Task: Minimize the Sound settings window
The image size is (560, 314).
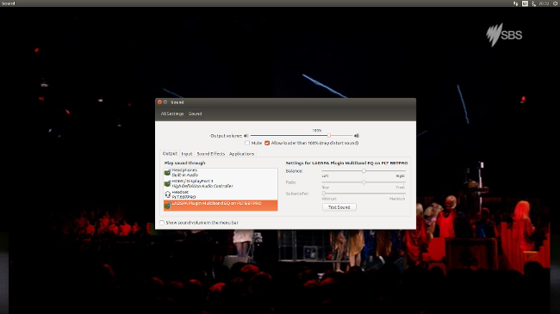Action: [x=165, y=102]
